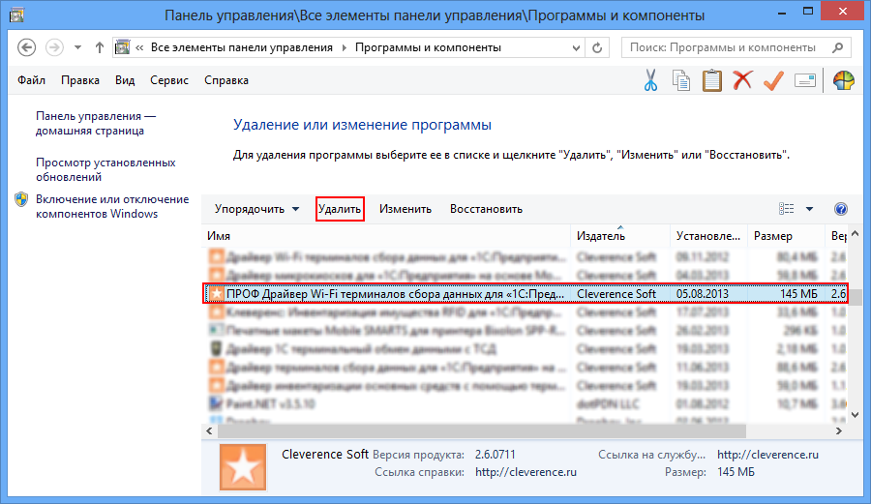This screenshot has height=504, width=871.
Task: Click the Properties window icon in toolbar
Action: [805, 81]
